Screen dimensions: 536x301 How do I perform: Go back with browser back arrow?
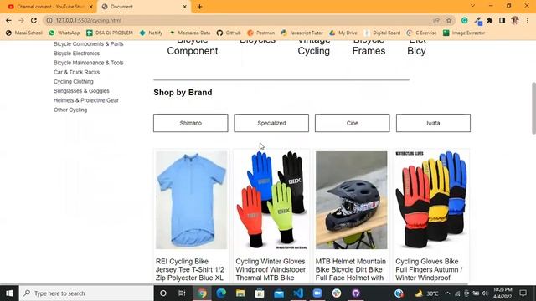point(8,20)
